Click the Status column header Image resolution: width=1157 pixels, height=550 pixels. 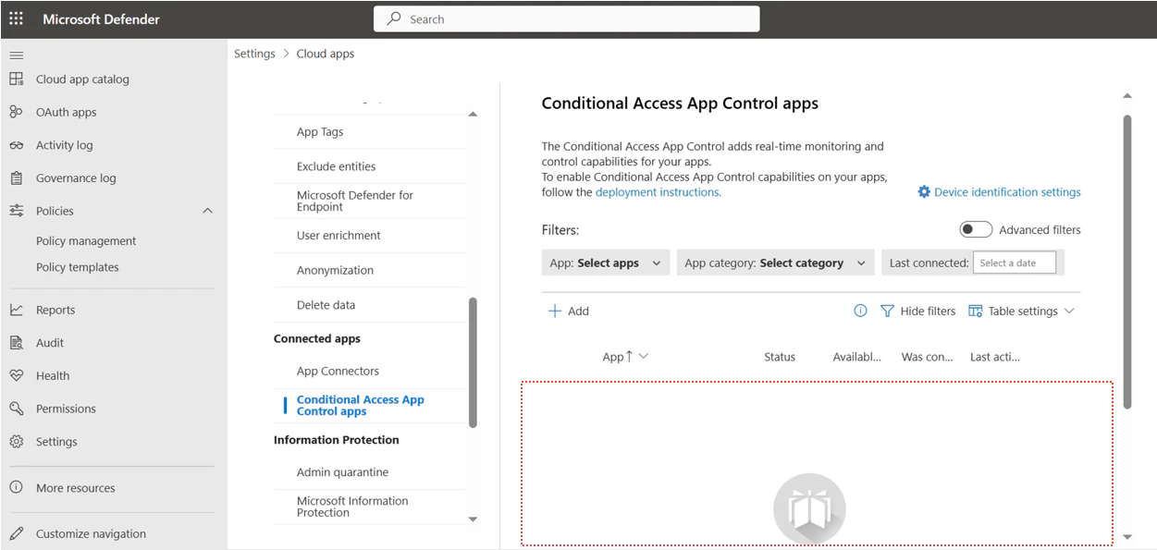click(780, 357)
